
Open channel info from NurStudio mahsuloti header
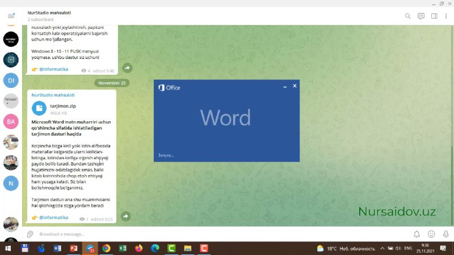[49, 12]
